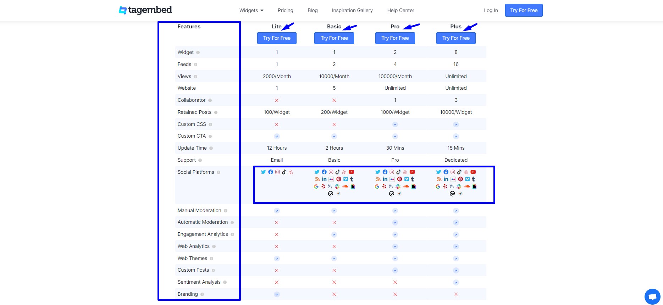The image size is (663, 305).
Task: Click the Pinterest icon in the Basic column
Action: [x=339, y=179]
